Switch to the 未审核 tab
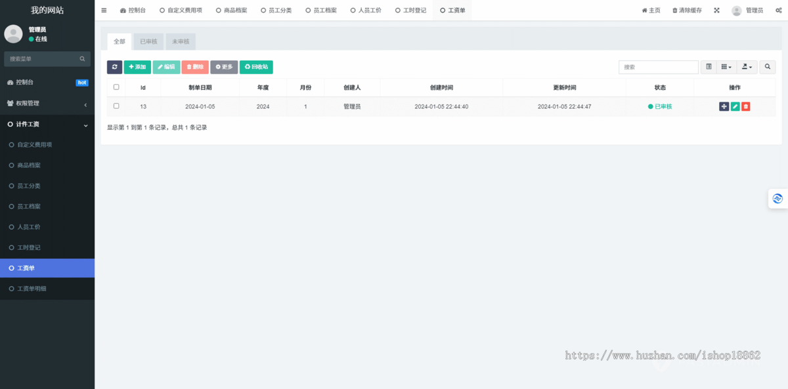The image size is (788, 389). tap(180, 41)
